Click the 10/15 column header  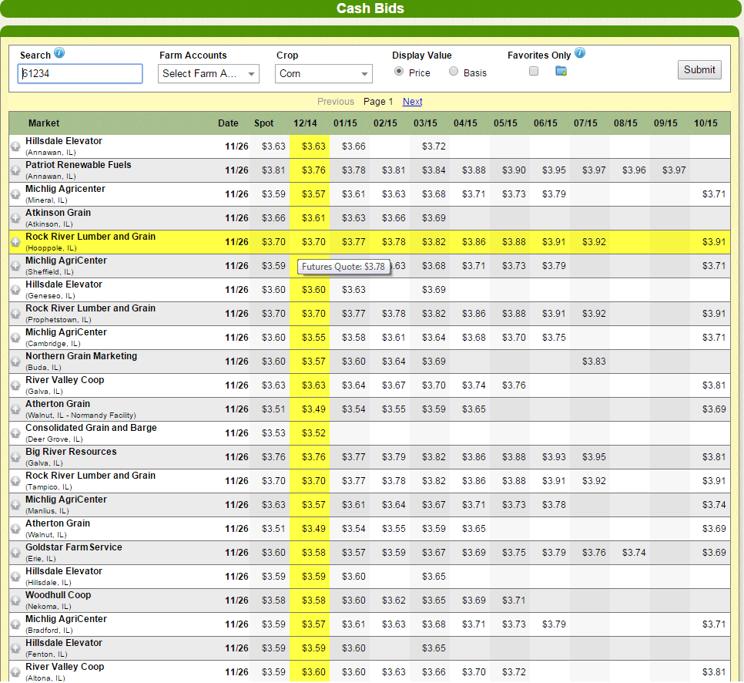pyautogui.click(x=705, y=123)
